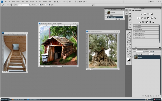The image size is (162, 101).
Task: Set history brush source to Open state
Action: 106,15
